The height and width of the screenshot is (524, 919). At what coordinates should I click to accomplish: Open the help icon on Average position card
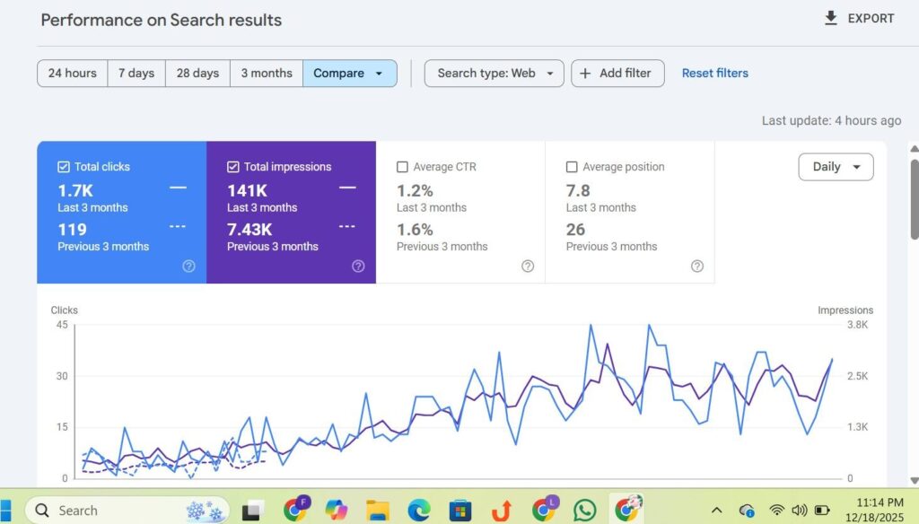pyautogui.click(x=697, y=266)
